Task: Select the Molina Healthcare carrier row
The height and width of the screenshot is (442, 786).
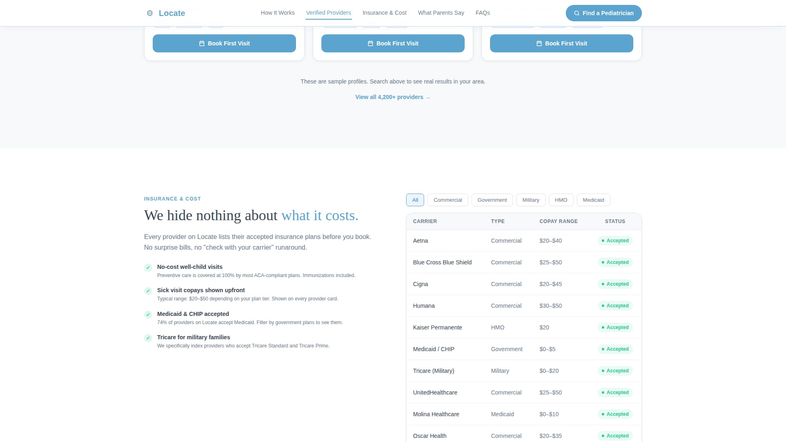Action: [x=524, y=414]
